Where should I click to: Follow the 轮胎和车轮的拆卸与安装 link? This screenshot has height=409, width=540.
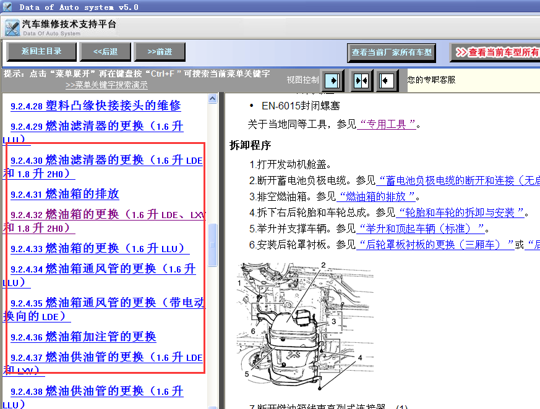tap(460, 213)
